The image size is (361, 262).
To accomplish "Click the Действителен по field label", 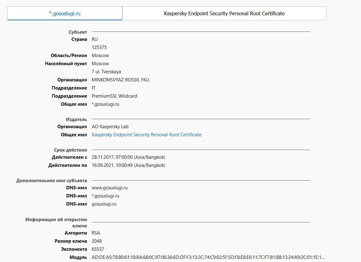I will [x=68, y=165].
